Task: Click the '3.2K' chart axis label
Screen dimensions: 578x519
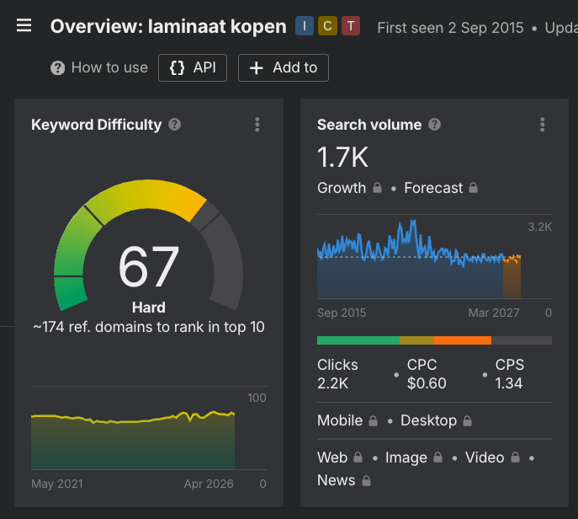Action: (x=539, y=227)
